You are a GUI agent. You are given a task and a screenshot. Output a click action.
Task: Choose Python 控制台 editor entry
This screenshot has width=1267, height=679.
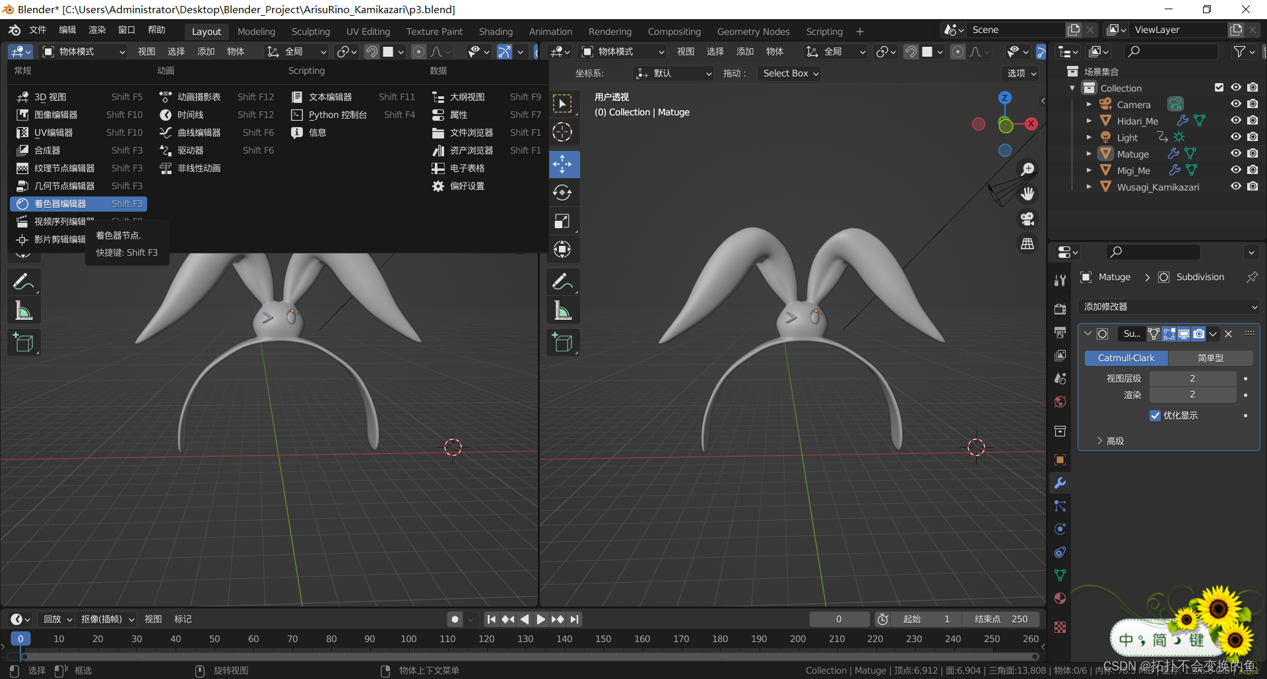[352, 115]
